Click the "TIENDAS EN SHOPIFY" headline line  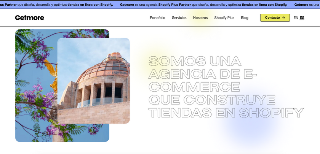pyautogui.click(x=226, y=113)
